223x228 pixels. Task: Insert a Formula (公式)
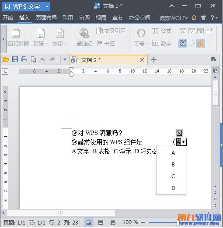pyautogui.click(x=161, y=31)
